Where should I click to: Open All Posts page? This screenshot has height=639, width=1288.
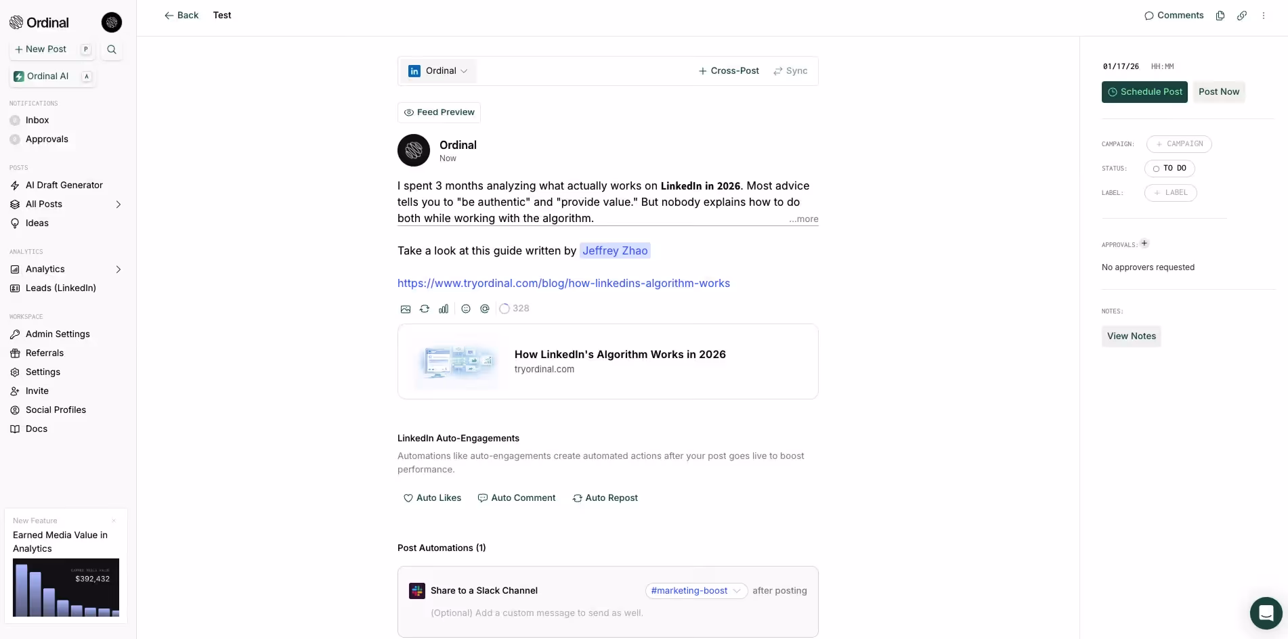(44, 204)
